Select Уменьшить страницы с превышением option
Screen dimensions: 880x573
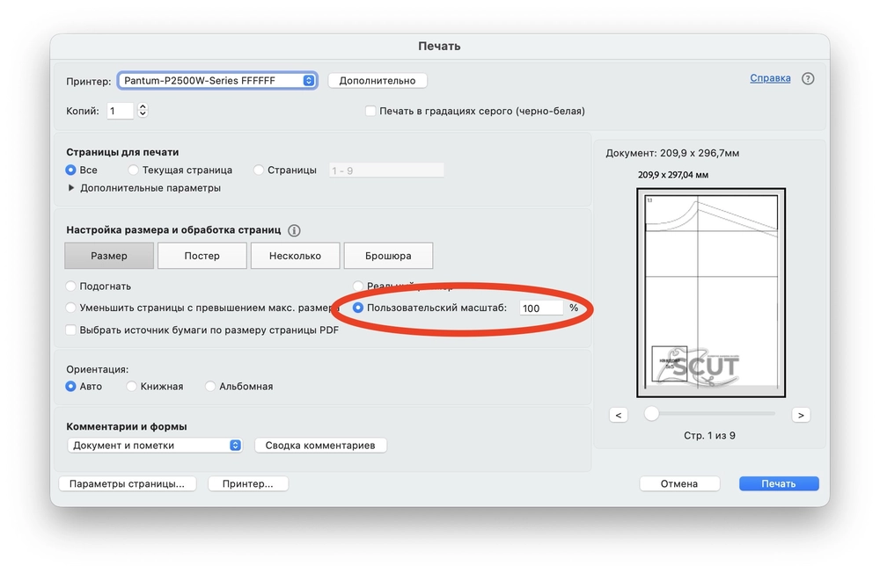70,308
